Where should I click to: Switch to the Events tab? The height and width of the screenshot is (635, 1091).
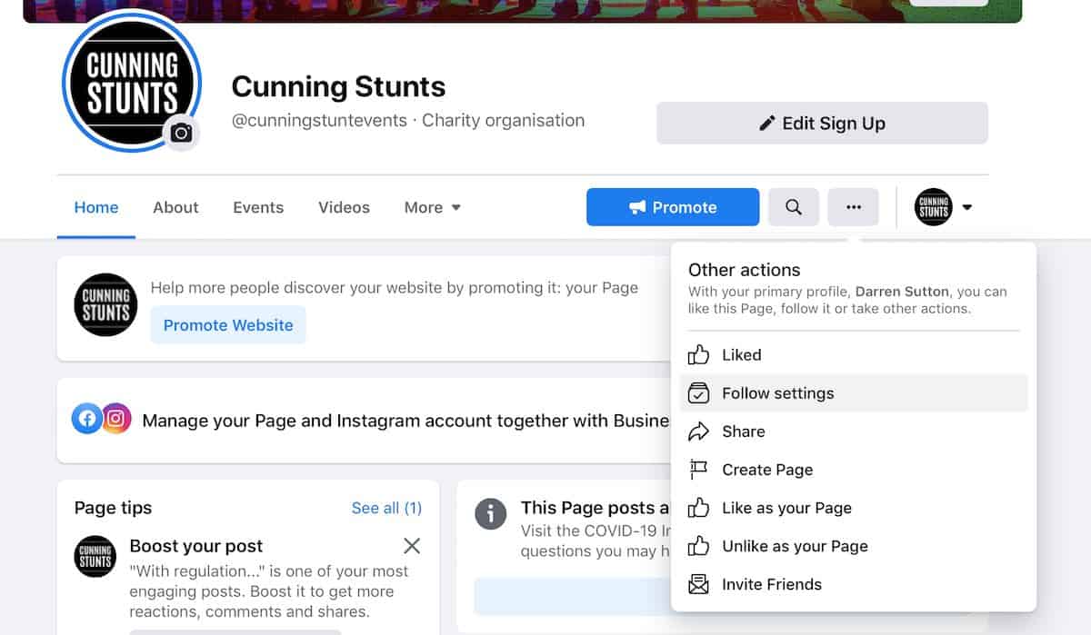(258, 207)
